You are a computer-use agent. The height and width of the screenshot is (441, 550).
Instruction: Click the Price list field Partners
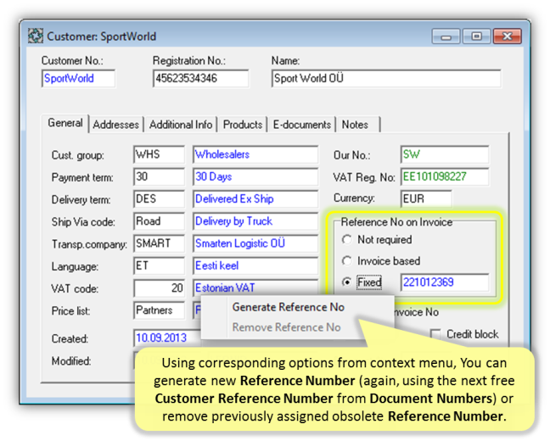pyautogui.click(x=159, y=310)
